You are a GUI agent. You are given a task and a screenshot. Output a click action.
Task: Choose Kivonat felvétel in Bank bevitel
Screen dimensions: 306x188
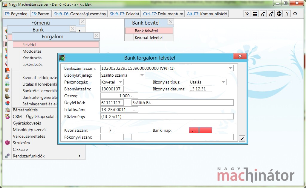(x=149, y=37)
